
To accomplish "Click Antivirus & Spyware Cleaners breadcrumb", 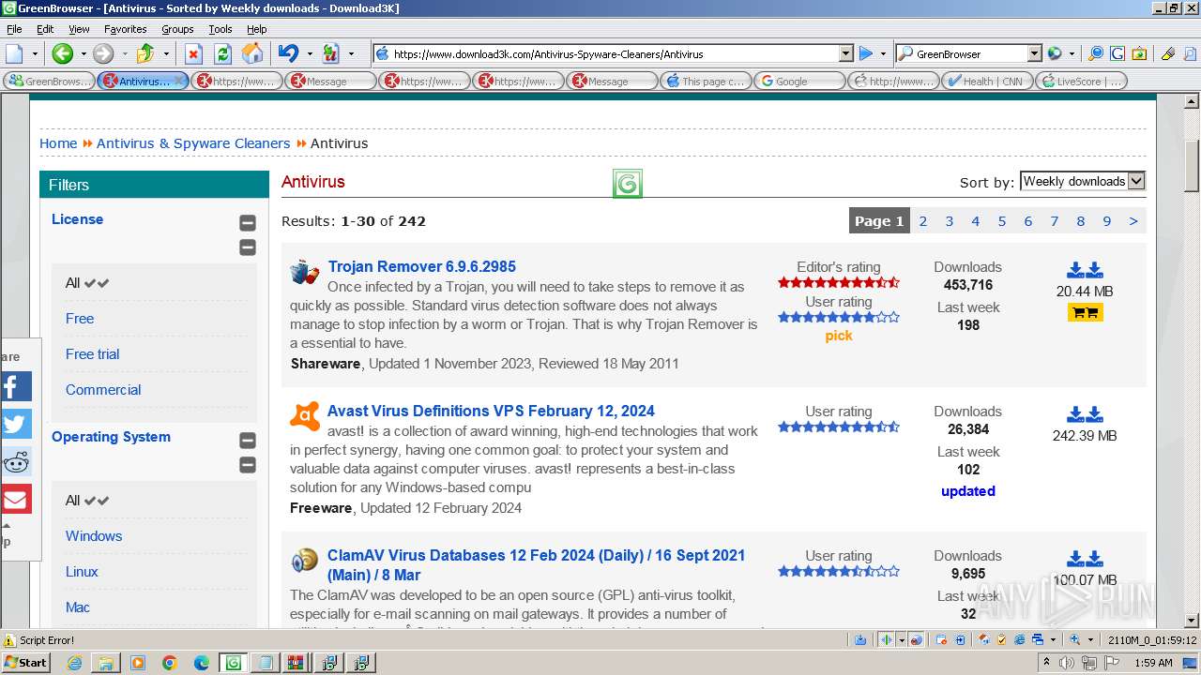I will [193, 143].
